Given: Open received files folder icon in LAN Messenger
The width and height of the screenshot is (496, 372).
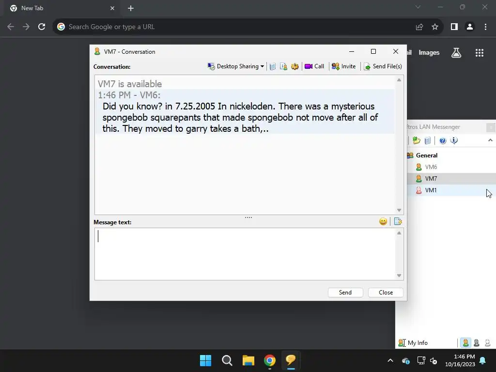Looking at the screenshot, I should [x=416, y=140].
